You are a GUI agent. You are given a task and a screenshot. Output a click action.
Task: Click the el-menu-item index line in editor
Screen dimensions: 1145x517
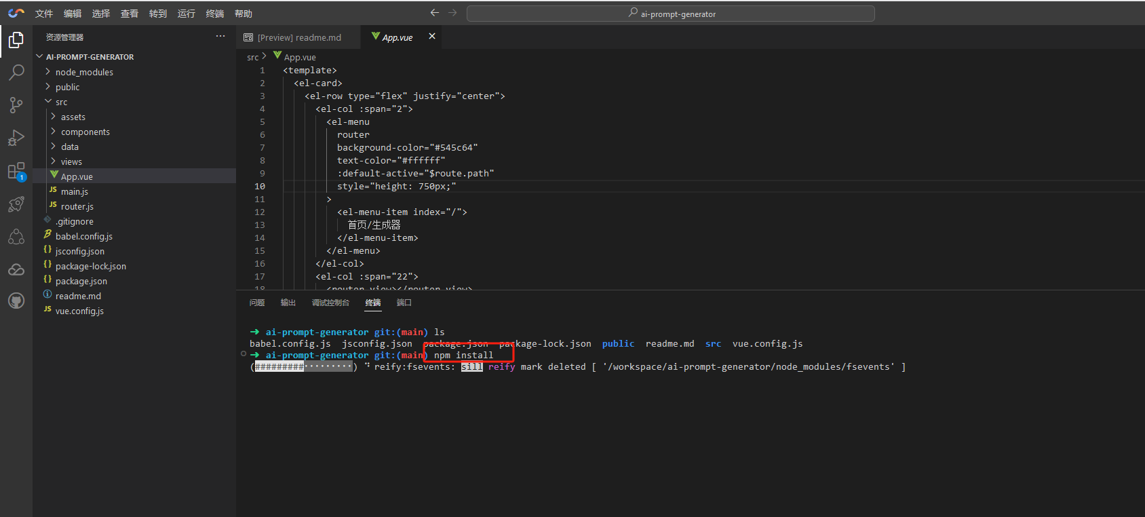(x=402, y=212)
